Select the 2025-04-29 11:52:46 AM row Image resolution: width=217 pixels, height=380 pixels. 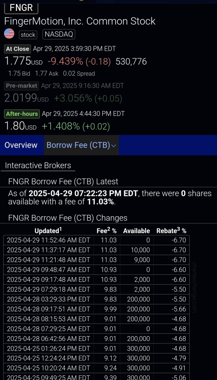pyautogui.click(x=97, y=240)
